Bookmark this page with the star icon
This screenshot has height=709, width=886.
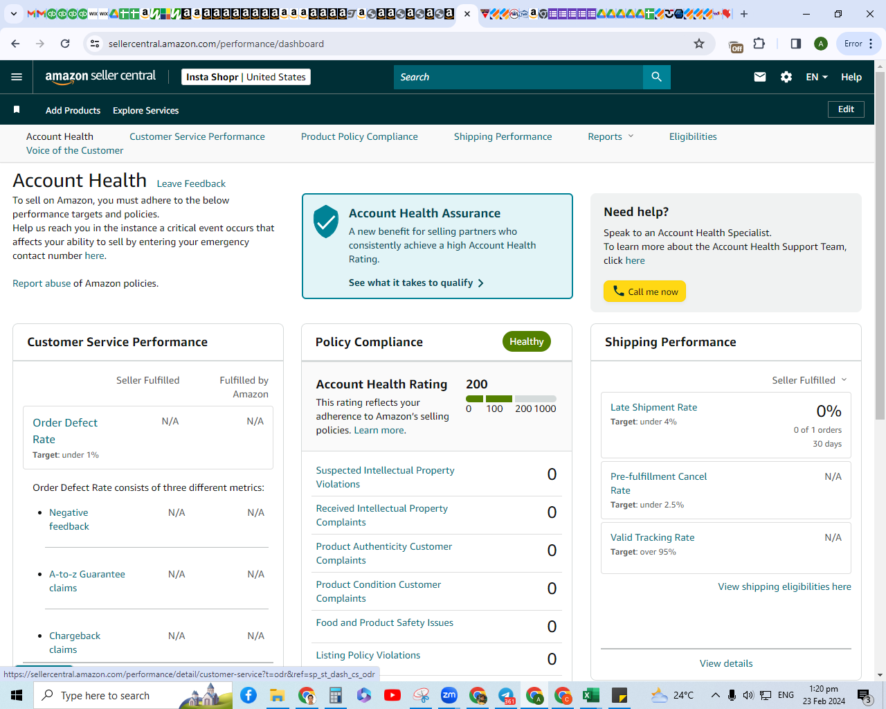tap(699, 44)
